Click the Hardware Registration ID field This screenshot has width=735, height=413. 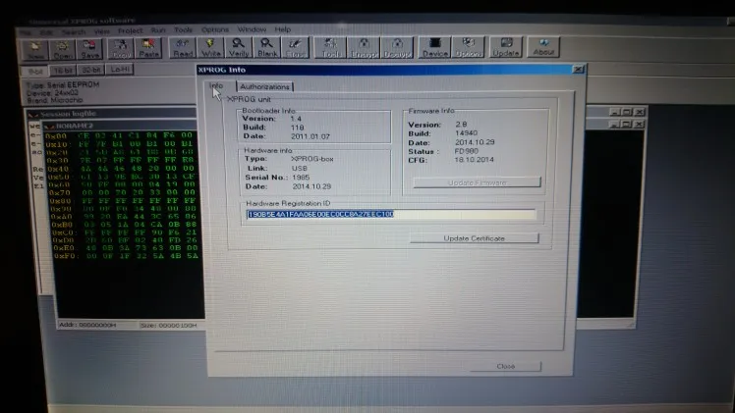pyautogui.click(x=390, y=214)
